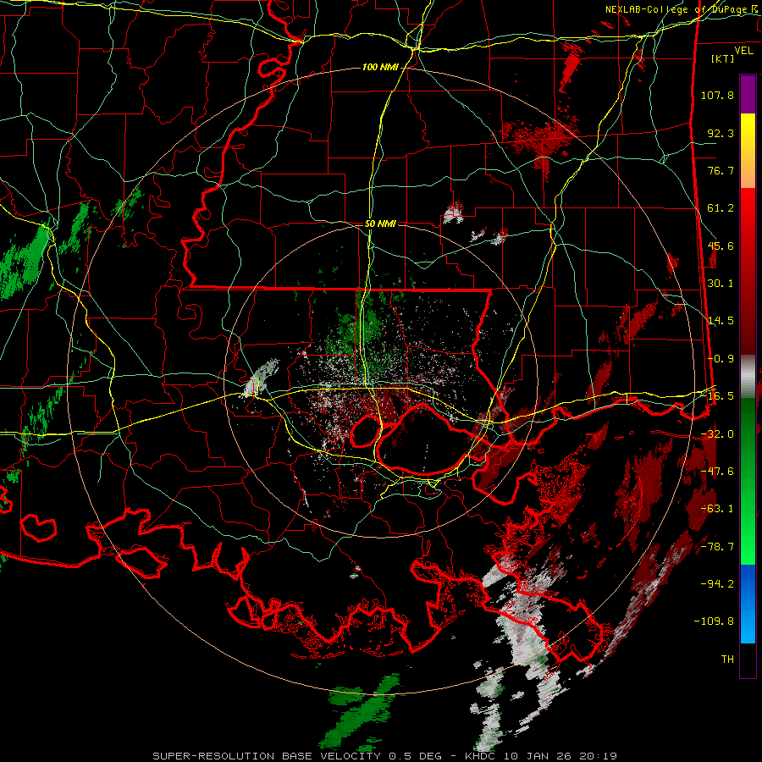The image size is (762, 762).
Task: Click the 61.2 legend value
Action: click(x=721, y=208)
